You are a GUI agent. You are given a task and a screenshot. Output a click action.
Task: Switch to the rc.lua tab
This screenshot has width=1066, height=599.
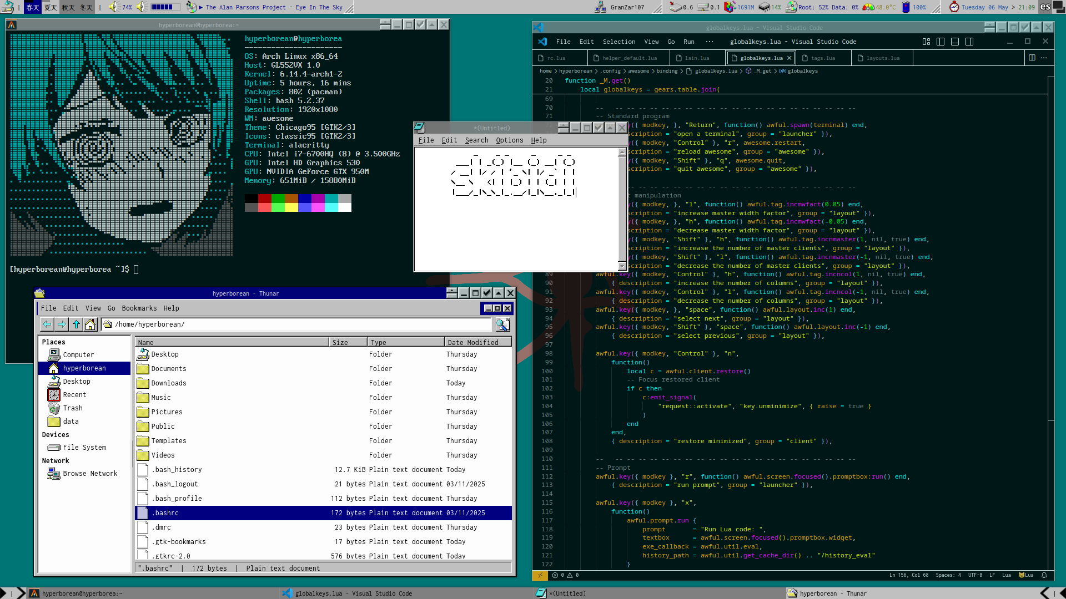click(x=559, y=58)
